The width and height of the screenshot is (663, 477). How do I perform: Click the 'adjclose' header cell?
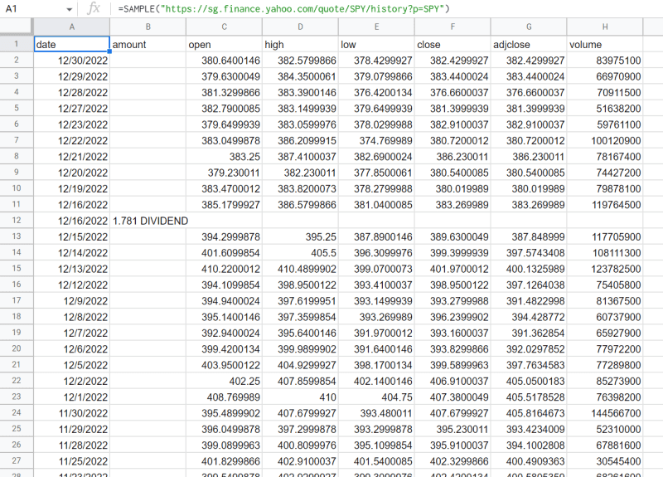click(529, 44)
